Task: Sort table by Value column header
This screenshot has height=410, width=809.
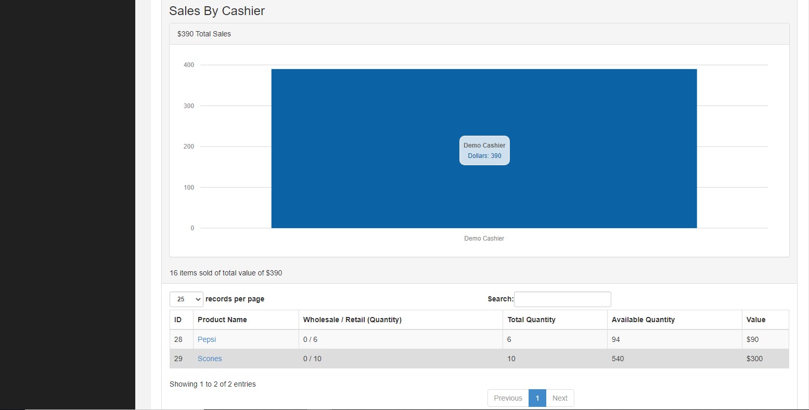Action: [756, 320]
